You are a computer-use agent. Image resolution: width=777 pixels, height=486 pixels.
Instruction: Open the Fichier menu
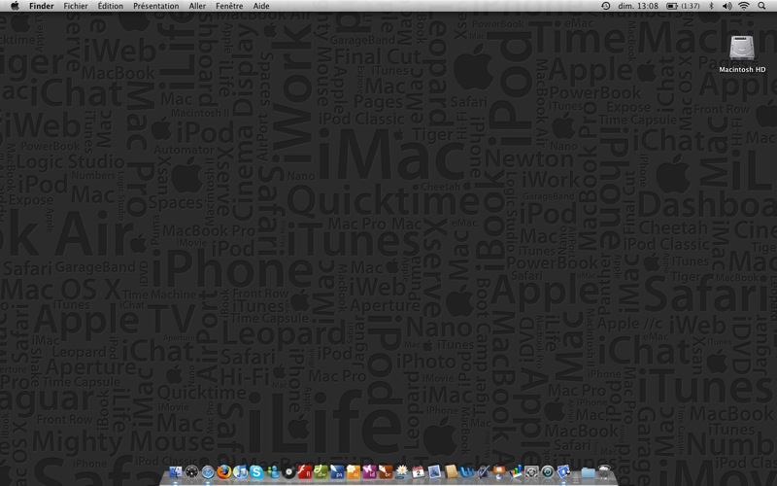(x=76, y=6)
